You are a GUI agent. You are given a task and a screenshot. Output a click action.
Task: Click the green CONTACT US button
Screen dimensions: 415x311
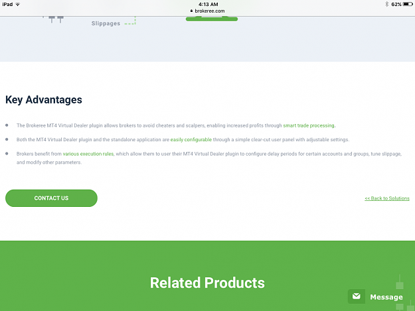tap(51, 198)
